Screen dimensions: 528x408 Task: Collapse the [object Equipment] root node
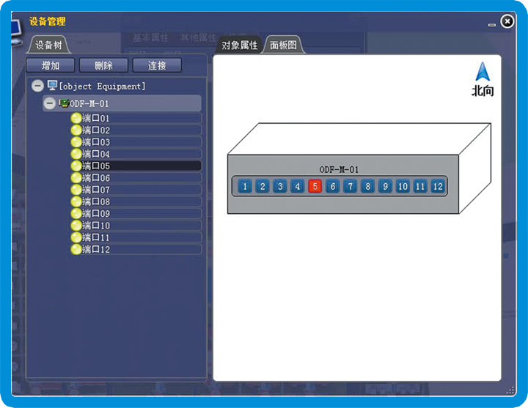tap(37, 86)
